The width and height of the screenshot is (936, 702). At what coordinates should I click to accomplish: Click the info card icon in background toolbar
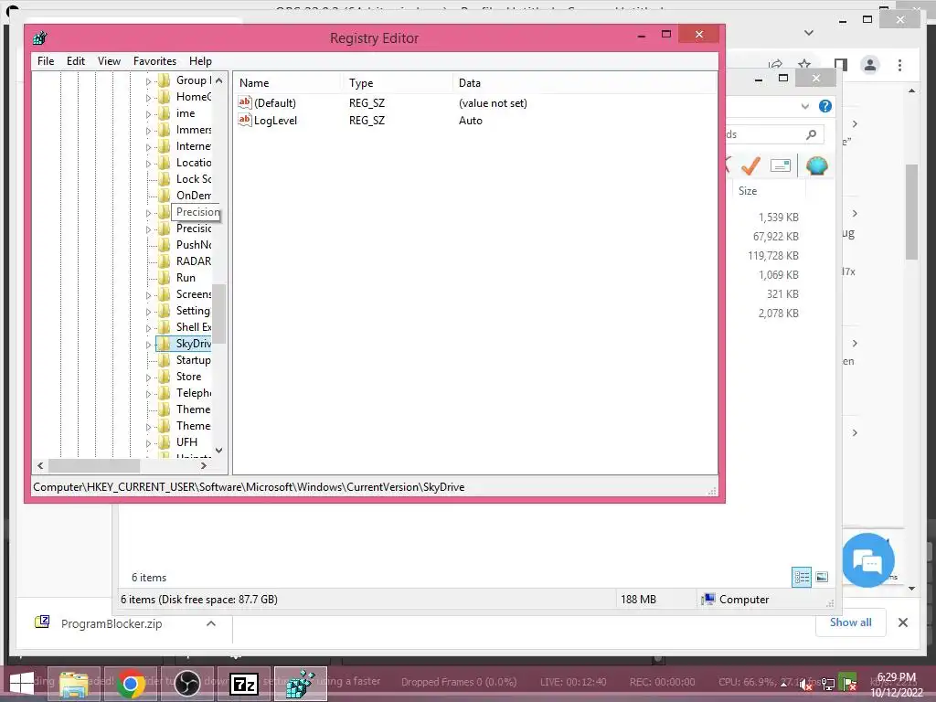tap(781, 165)
